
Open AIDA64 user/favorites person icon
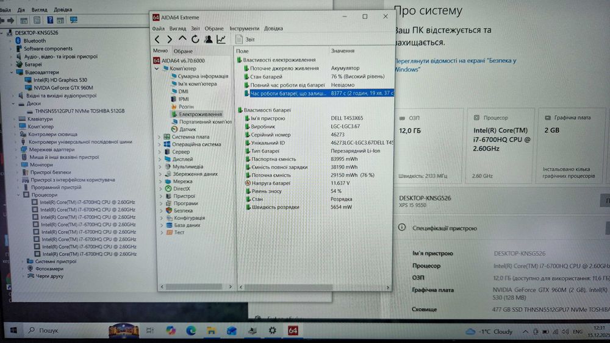(x=208, y=39)
